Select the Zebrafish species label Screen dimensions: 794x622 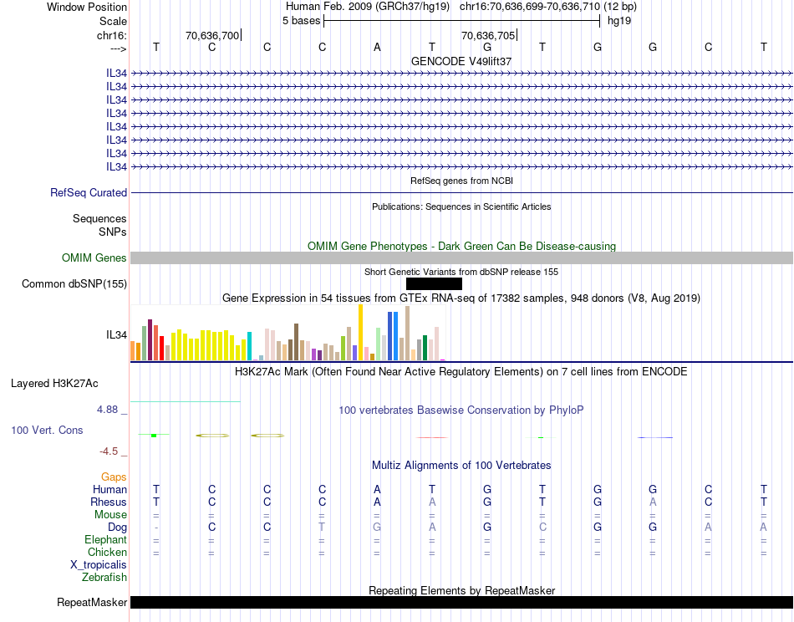point(104,578)
